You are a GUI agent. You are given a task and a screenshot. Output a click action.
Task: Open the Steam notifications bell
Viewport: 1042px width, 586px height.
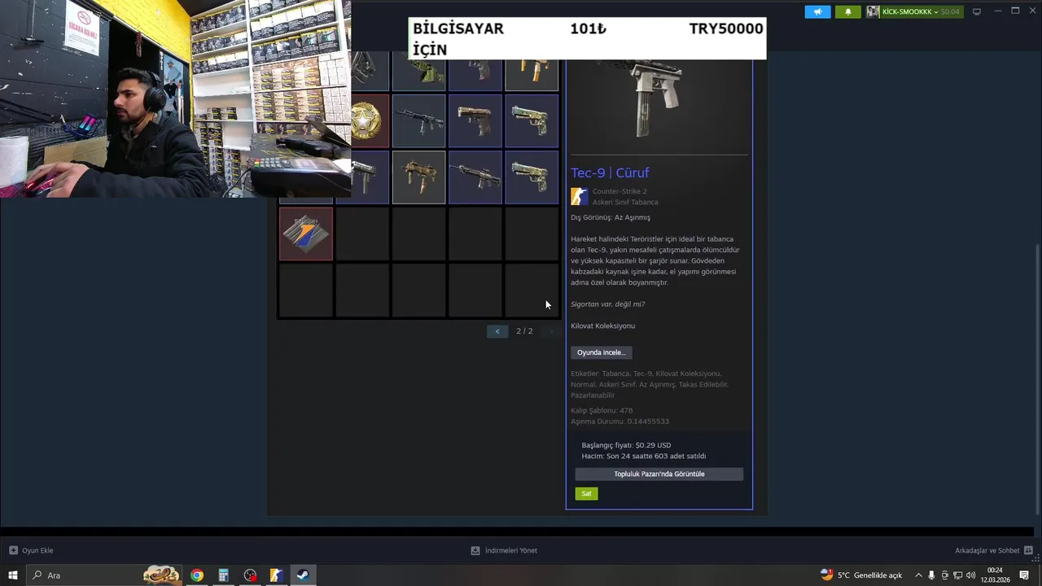[847, 11]
